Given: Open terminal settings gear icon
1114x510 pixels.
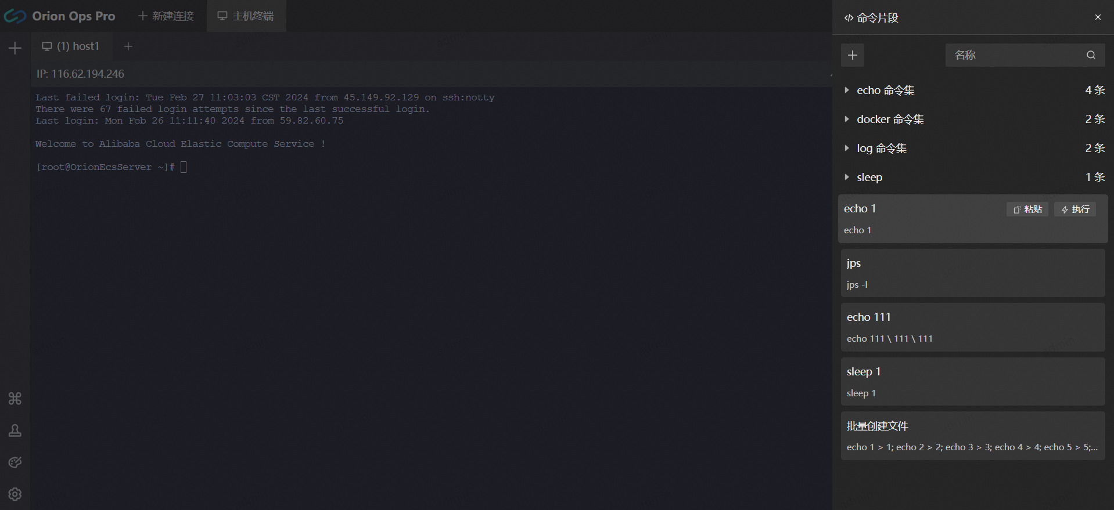Looking at the screenshot, I should (x=15, y=494).
